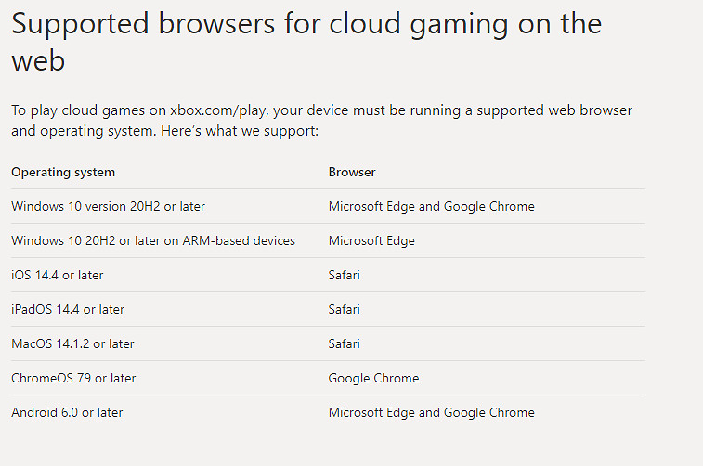
Task: Click the 'Supported browsers for cloud gaming' heading
Action: tap(306, 25)
